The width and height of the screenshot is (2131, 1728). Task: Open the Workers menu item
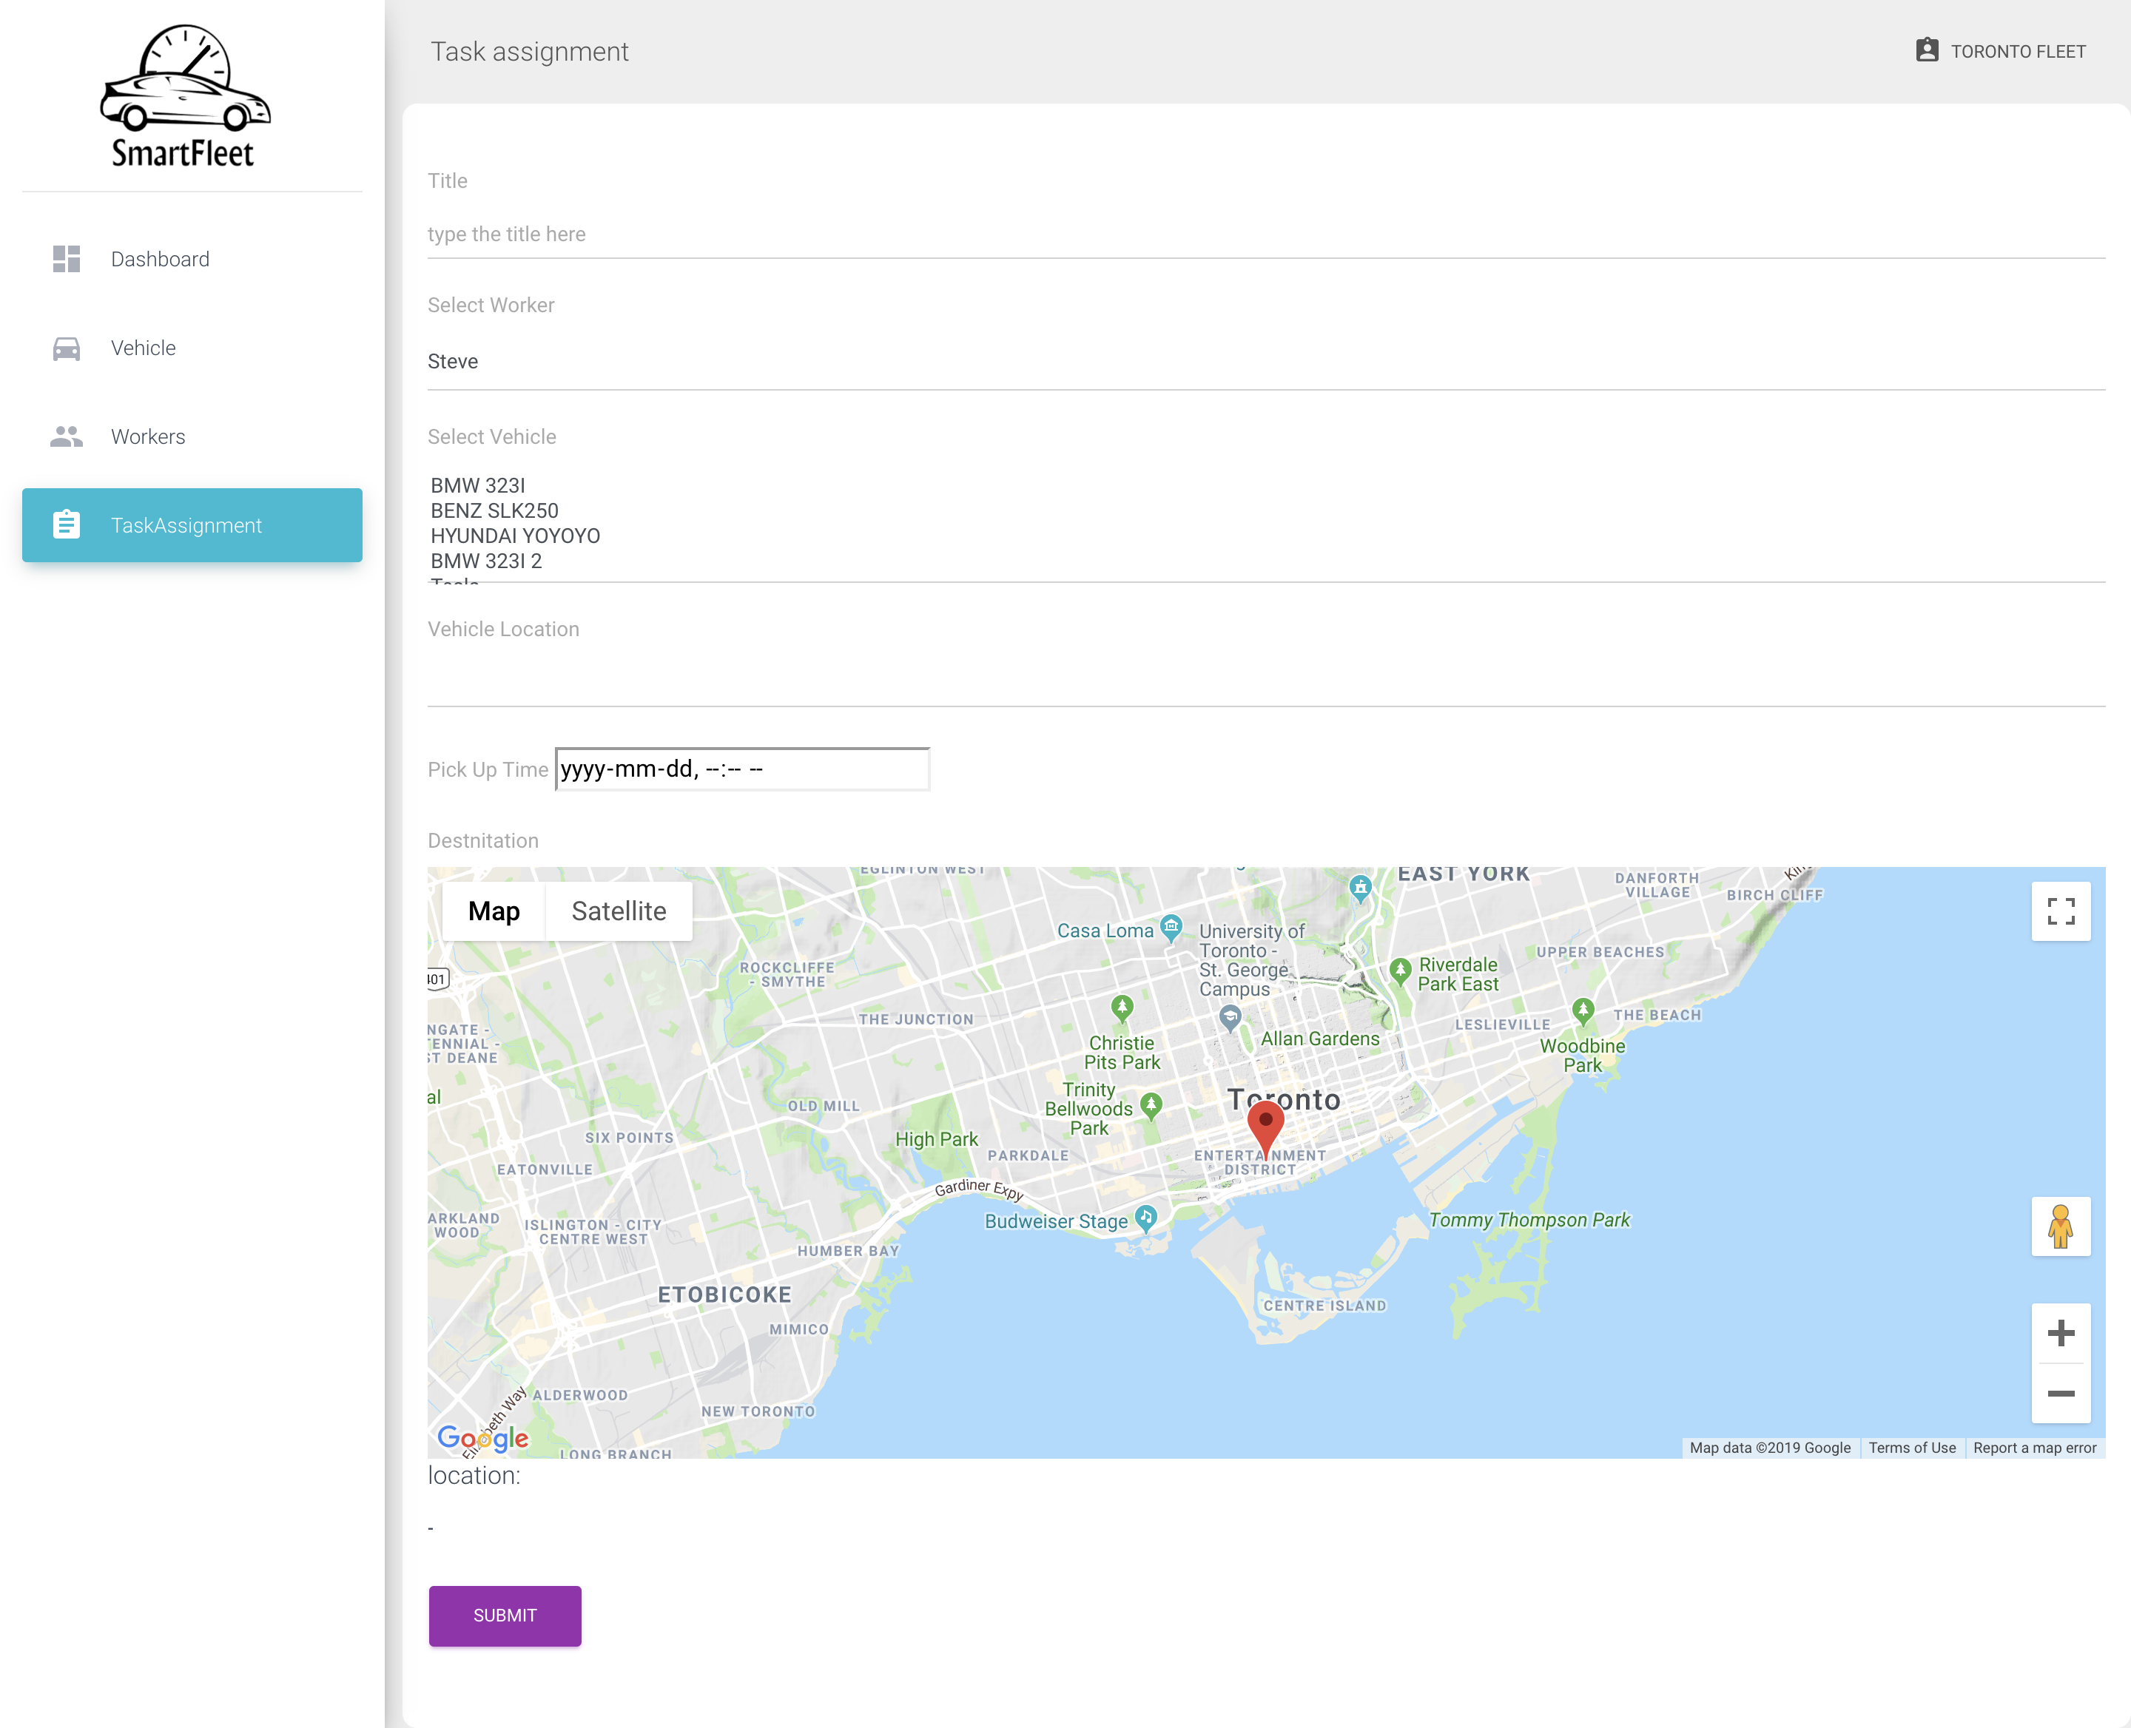point(147,437)
